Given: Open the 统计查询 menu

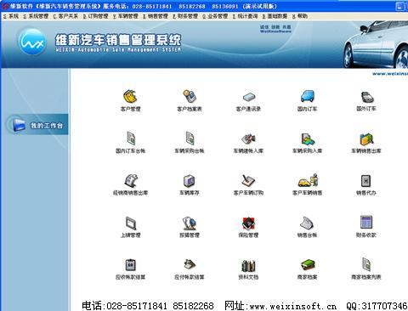Looking at the screenshot, I should point(245,16).
